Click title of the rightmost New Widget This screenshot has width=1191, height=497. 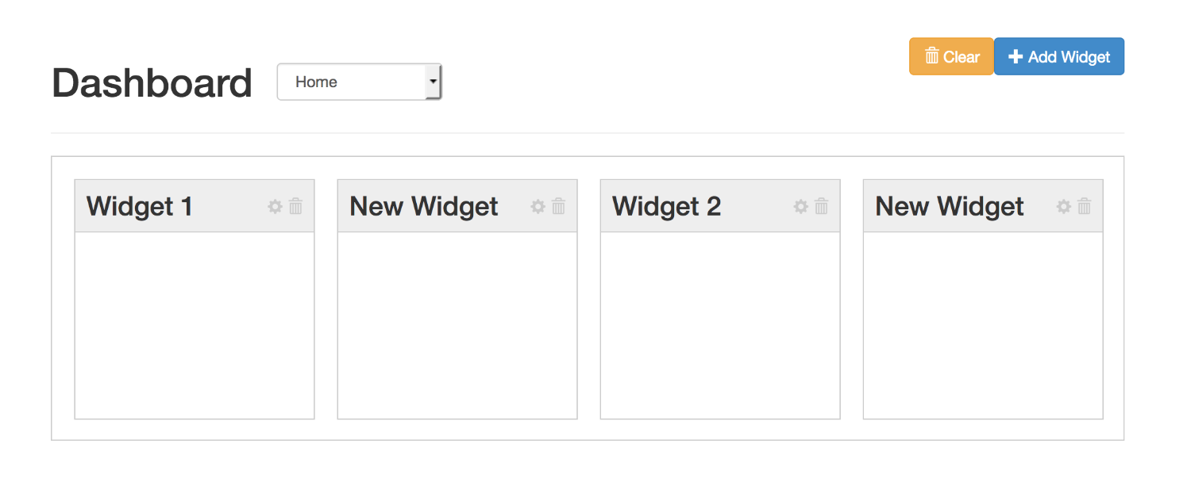949,207
